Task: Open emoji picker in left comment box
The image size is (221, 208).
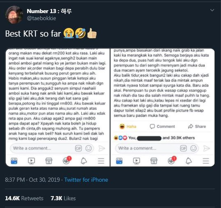Action: (x=88, y=148)
